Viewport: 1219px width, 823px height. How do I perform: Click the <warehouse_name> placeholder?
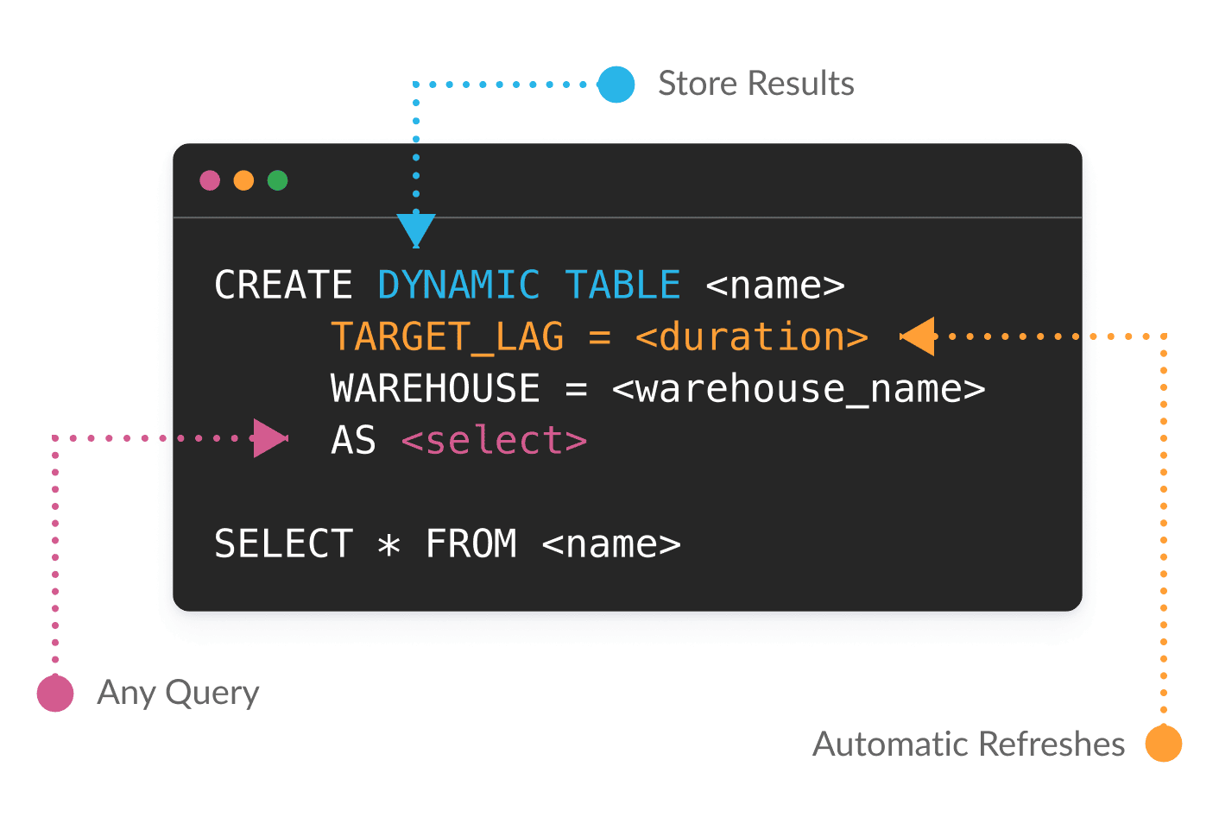799,389
